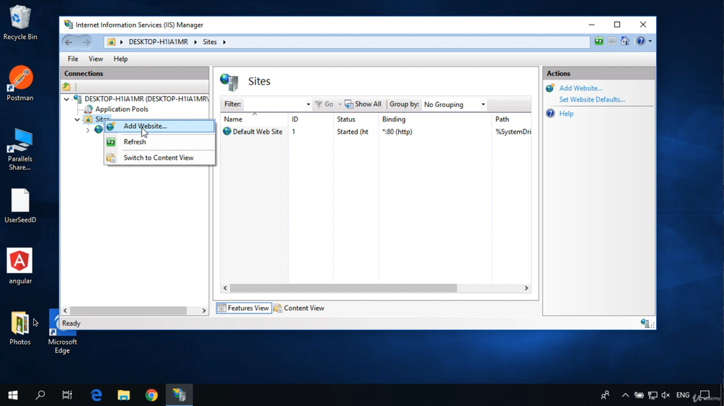The width and height of the screenshot is (724, 406).
Task: Open Postman desktop shortcut
Action: coord(20,83)
